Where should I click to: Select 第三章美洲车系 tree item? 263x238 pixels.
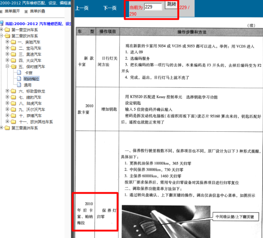pyautogui.click(x=25, y=128)
